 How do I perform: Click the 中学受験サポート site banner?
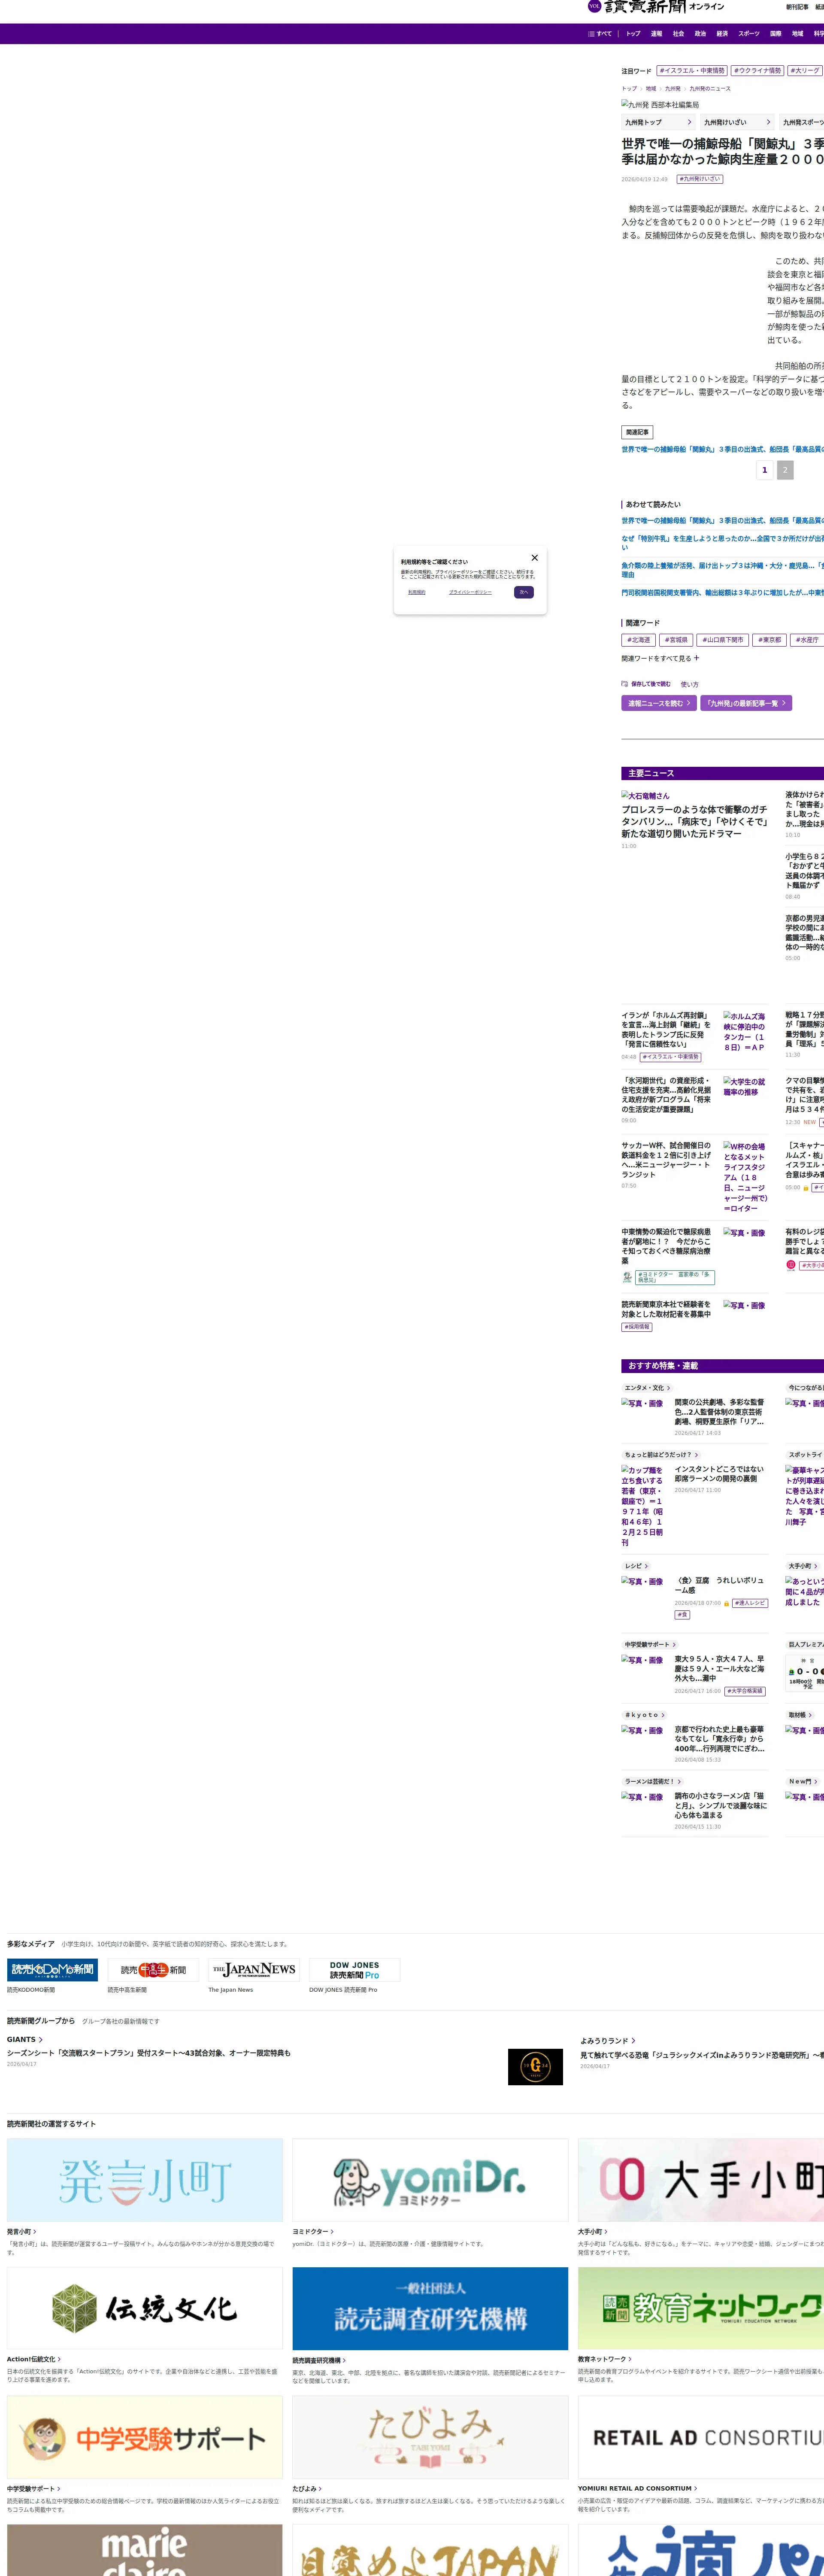(x=145, y=2437)
